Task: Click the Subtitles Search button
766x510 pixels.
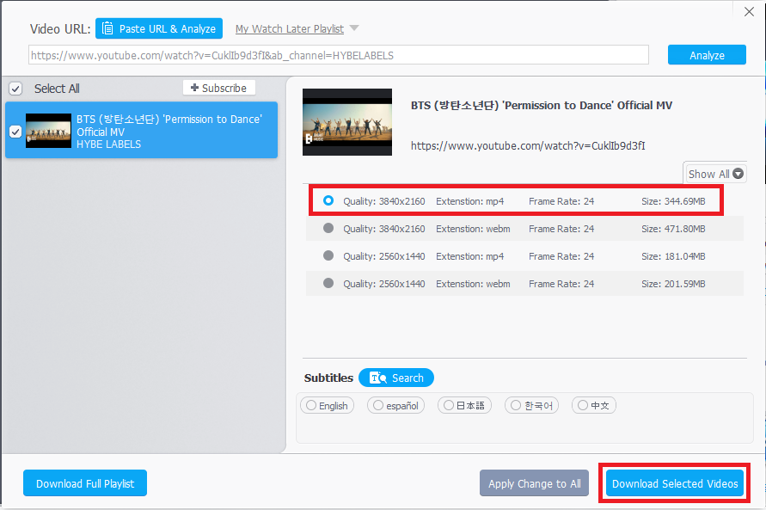Action: tap(396, 378)
